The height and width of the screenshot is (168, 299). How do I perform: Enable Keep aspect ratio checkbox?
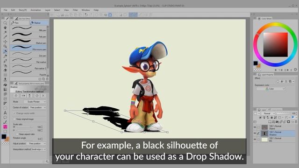pyautogui.click(x=17, y=134)
